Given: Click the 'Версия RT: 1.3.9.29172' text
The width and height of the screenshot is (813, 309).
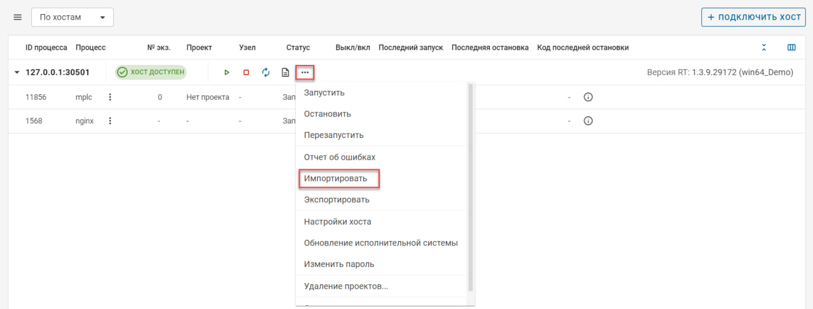Looking at the screenshot, I should 720,72.
